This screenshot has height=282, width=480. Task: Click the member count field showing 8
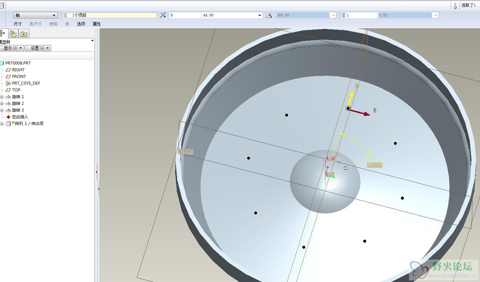click(x=185, y=15)
